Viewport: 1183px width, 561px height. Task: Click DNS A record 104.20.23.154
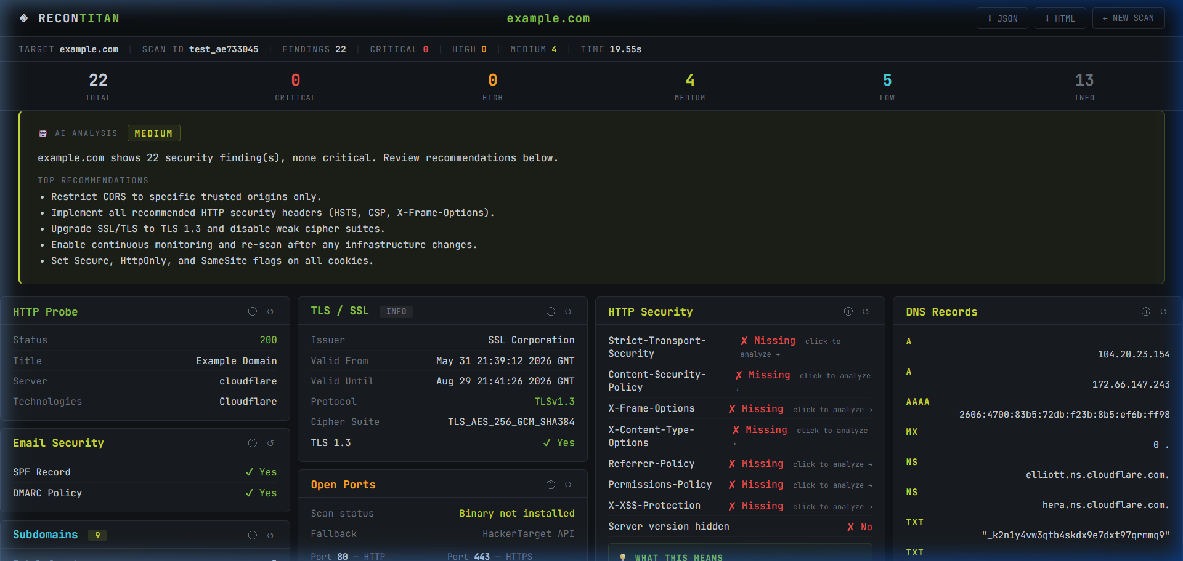click(1134, 354)
